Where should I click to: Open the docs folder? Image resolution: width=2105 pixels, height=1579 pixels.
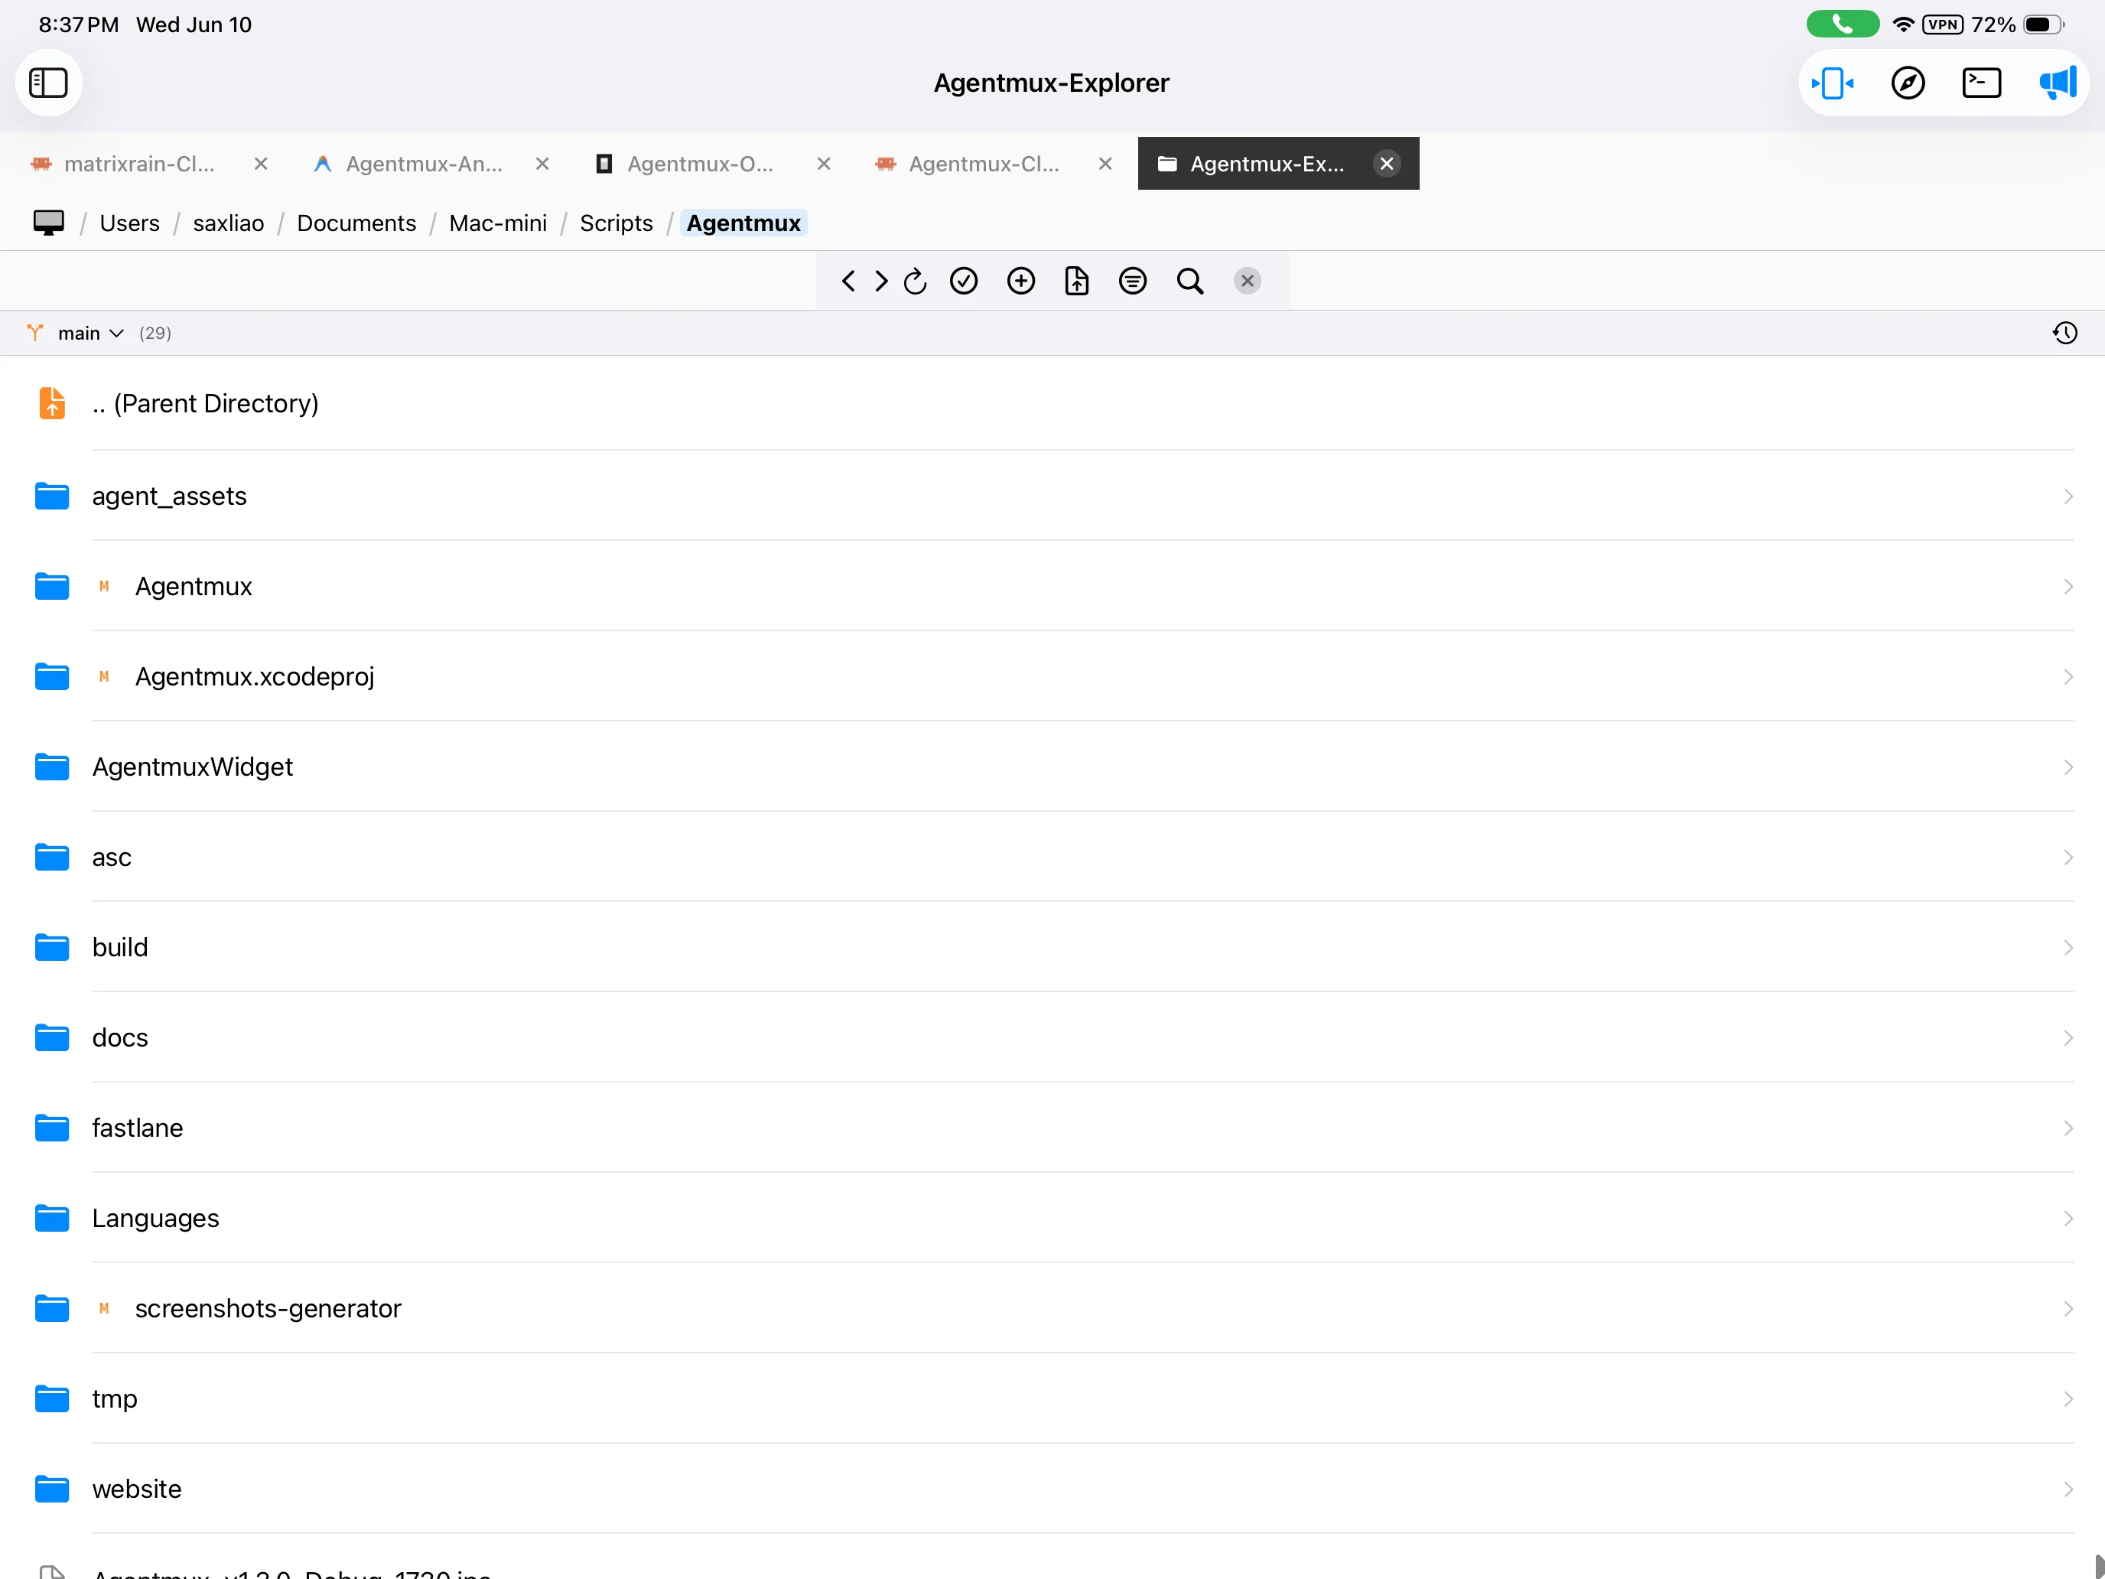click(1052, 1037)
